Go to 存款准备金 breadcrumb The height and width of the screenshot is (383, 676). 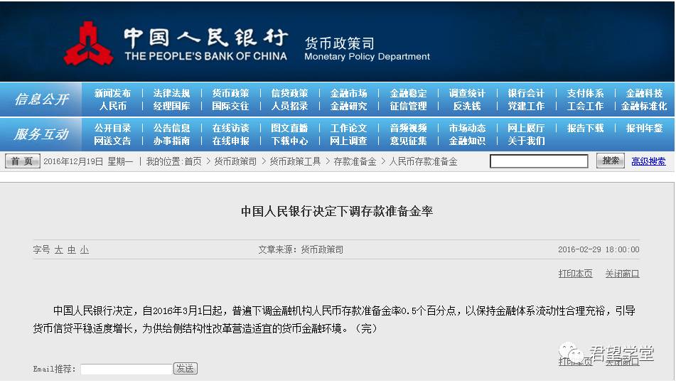355,161
